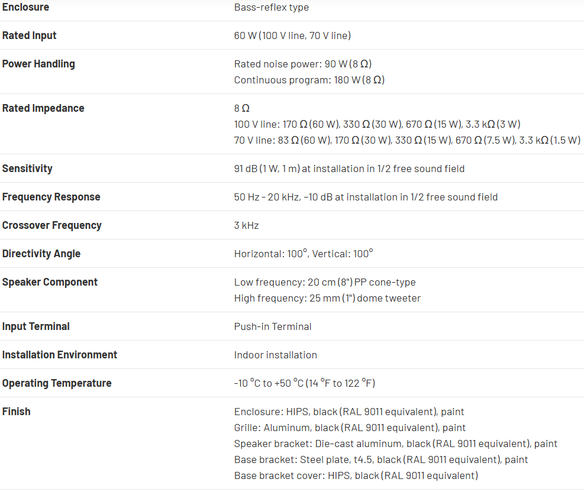Click the Continuous program 180 W line

[x=309, y=80]
